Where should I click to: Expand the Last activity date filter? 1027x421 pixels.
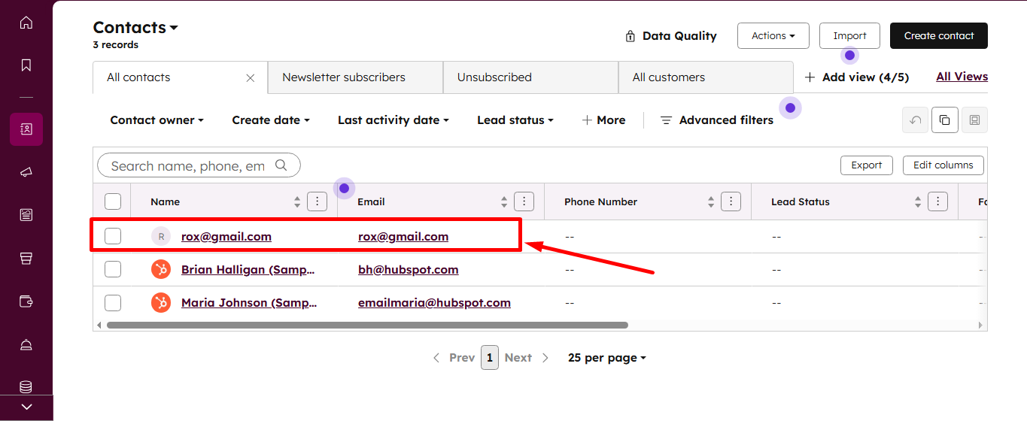[x=393, y=120]
